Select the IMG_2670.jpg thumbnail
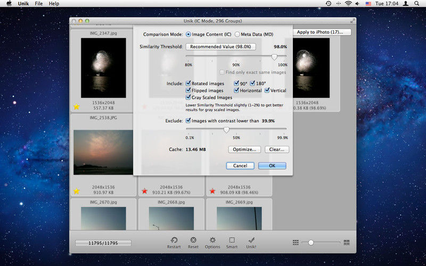The image size is (426, 266). click(x=103, y=219)
